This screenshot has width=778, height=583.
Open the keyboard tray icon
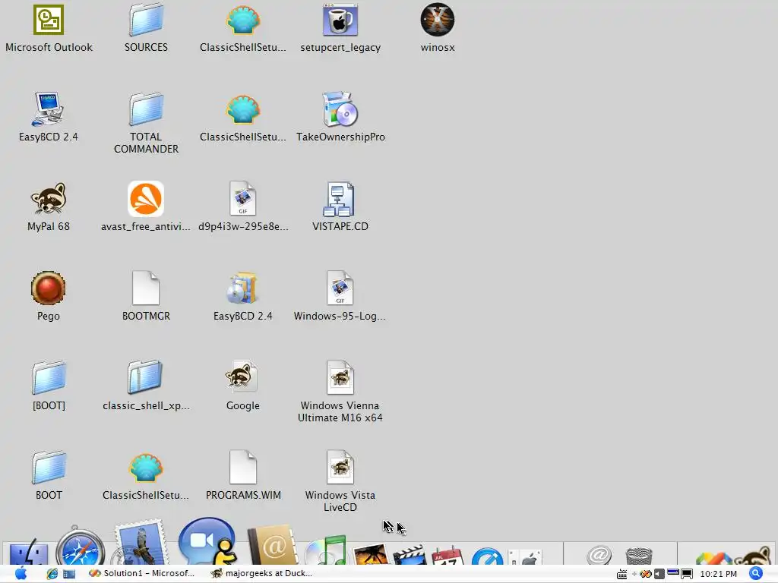click(x=621, y=574)
